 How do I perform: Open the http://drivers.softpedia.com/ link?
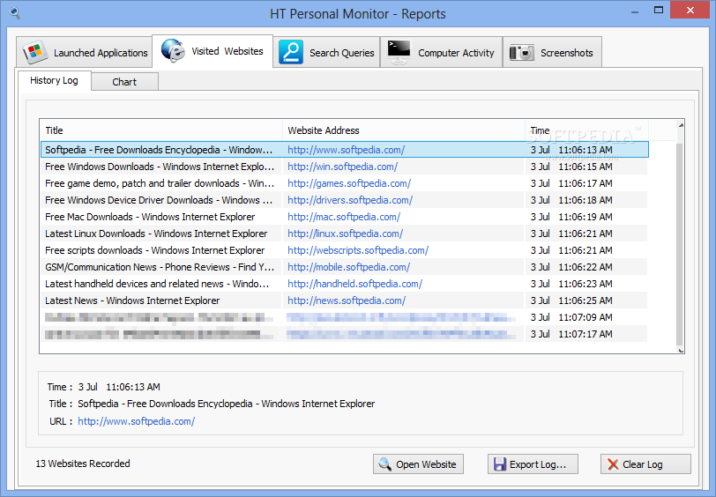tap(350, 200)
